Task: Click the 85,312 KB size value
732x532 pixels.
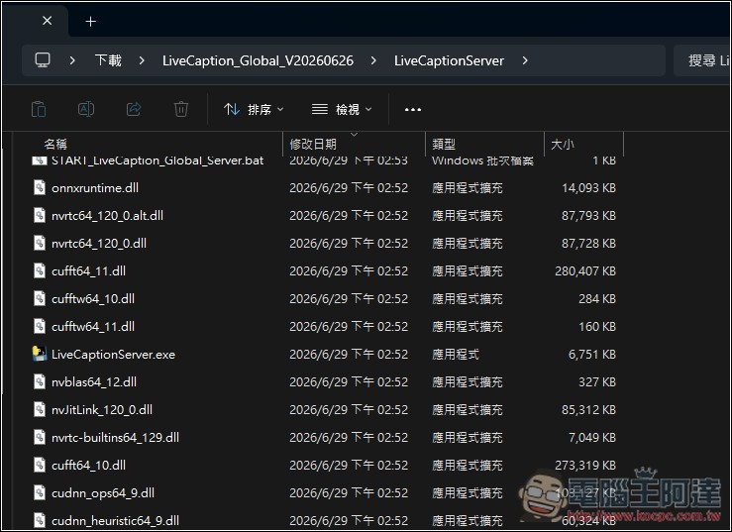Action: coord(588,409)
